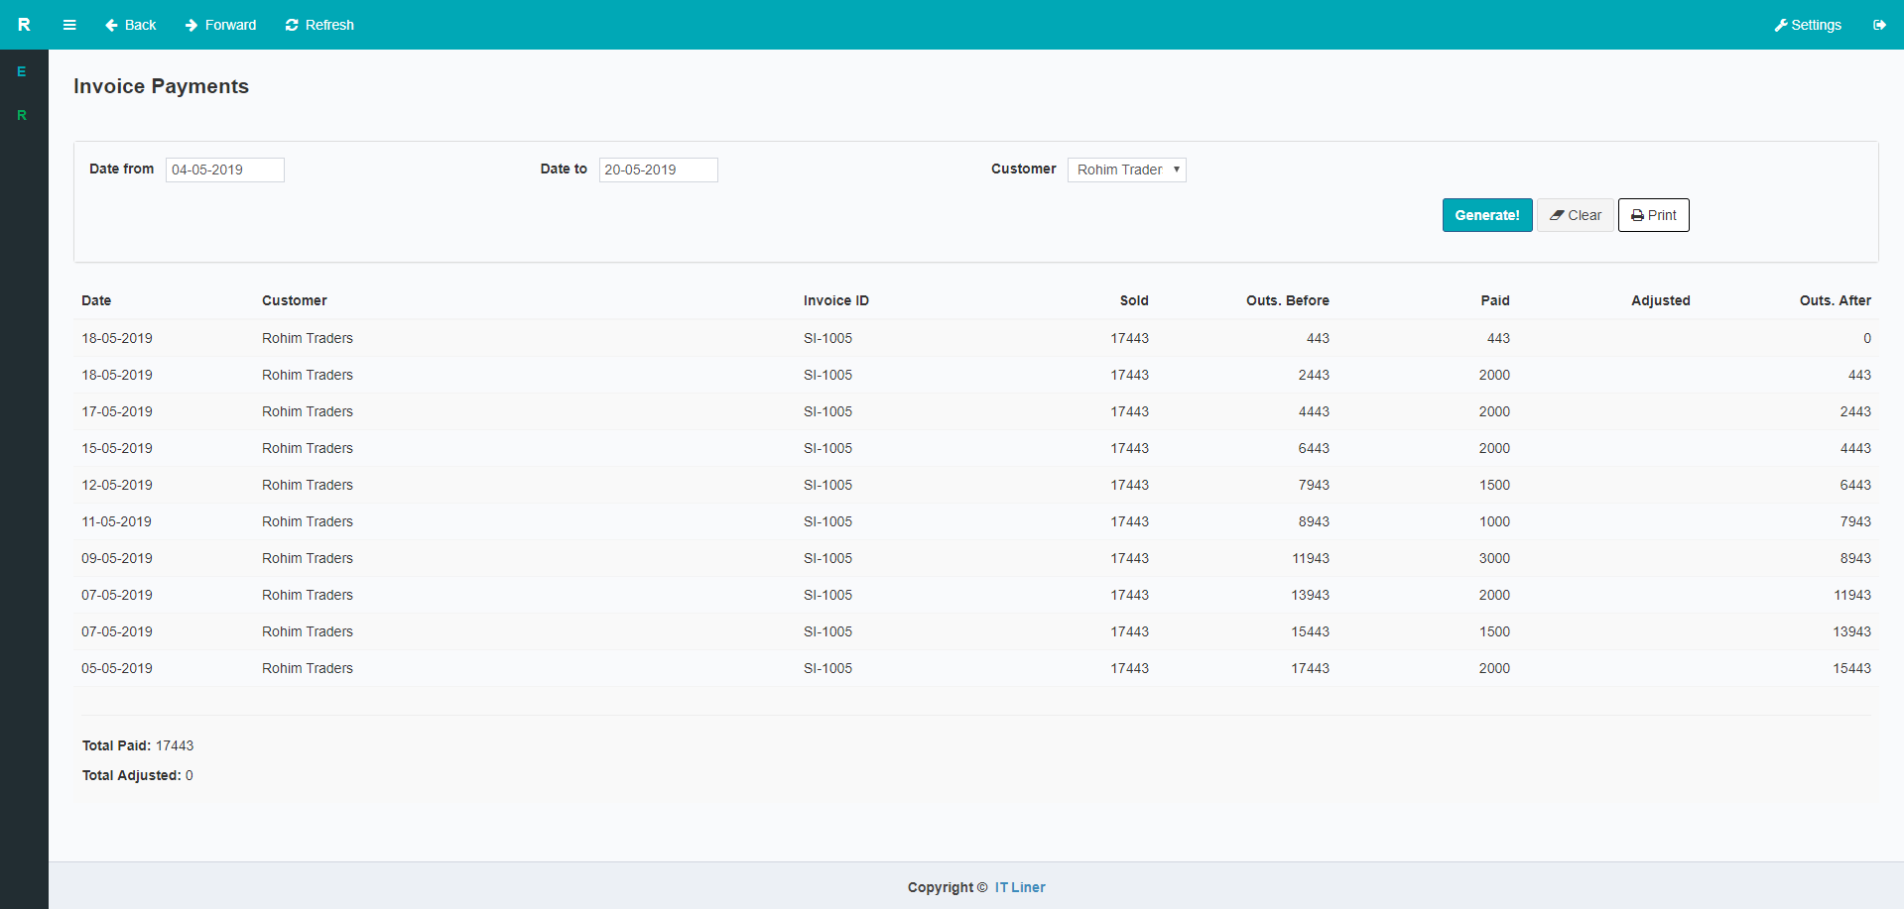Log out using the exit icon

click(x=1879, y=25)
